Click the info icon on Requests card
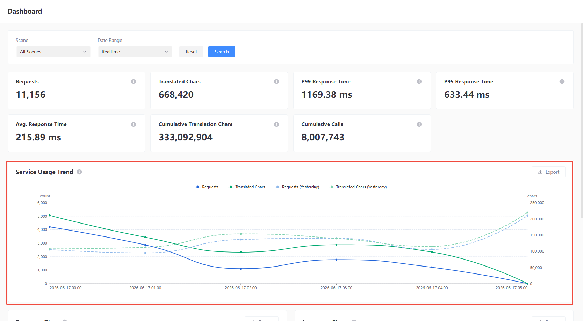The image size is (583, 321). (134, 82)
